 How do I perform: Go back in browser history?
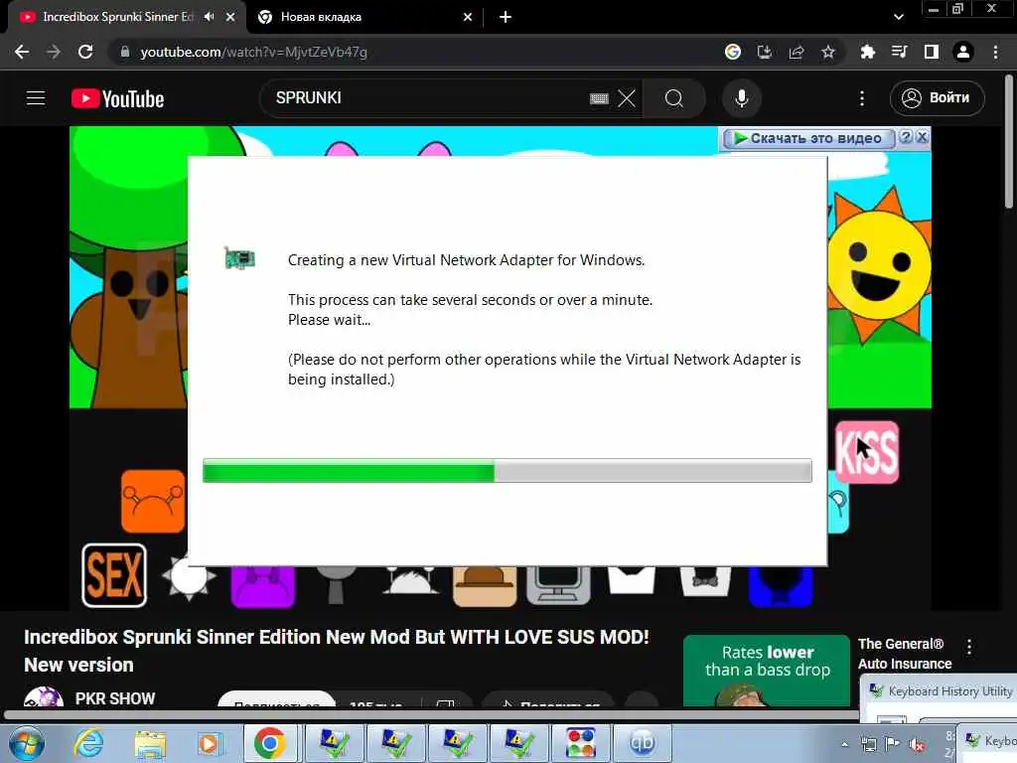tap(22, 52)
